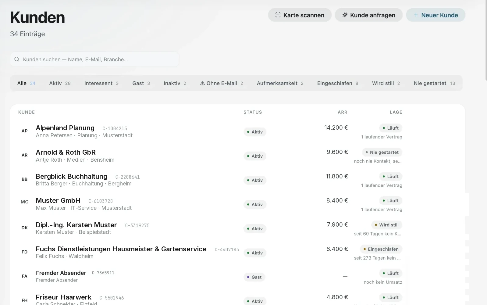Click the Gast status badge of Fremder Absender
Image resolution: width=487 pixels, height=305 pixels.
point(254,277)
